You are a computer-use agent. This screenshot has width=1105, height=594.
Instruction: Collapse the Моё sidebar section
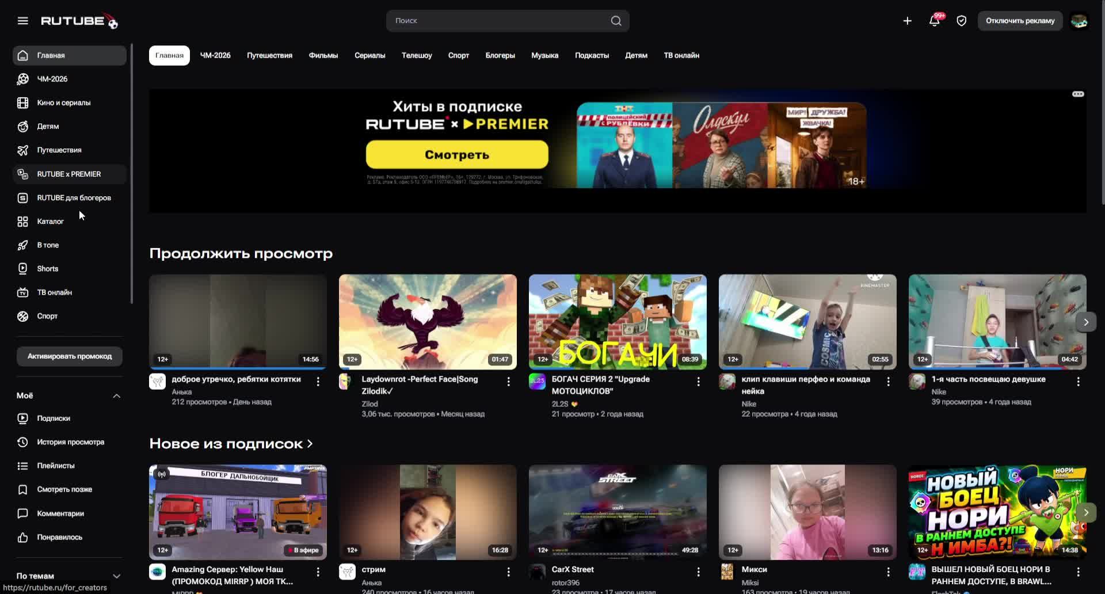pyautogui.click(x=116, y=395)
